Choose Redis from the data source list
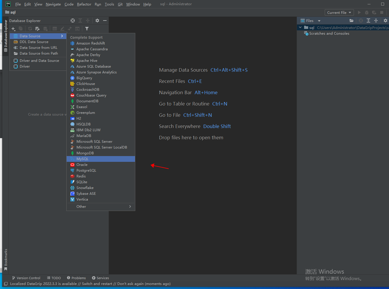This screenshot has height=289, width=389. (101, 176)
